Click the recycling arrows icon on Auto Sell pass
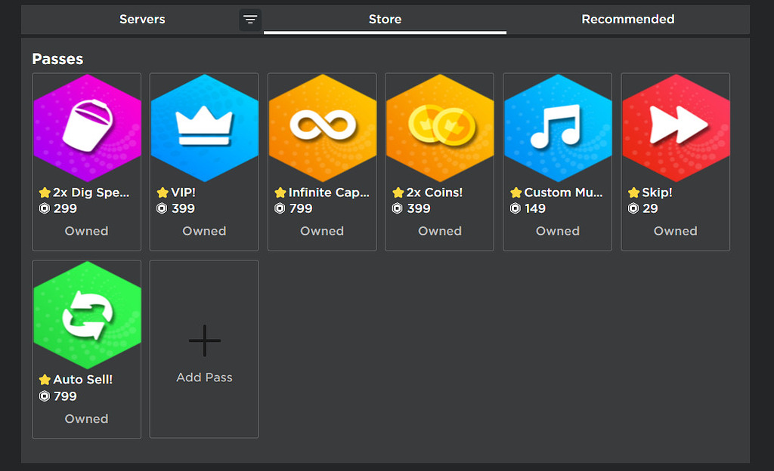 click(86, 313)
